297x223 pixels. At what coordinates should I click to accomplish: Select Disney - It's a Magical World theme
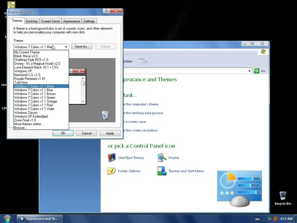point(41,64)
